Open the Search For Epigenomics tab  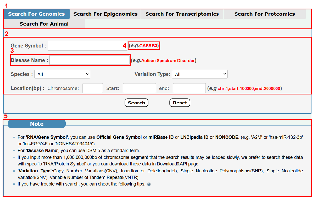tap(105, 14)
